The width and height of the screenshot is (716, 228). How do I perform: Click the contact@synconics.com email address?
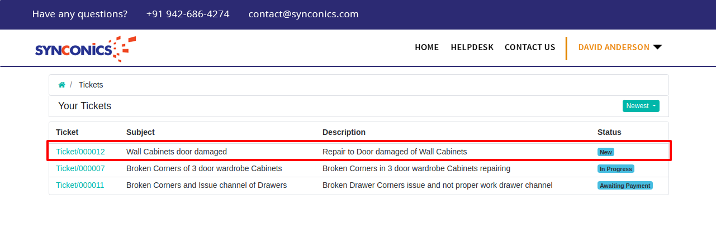pos(304,14)
